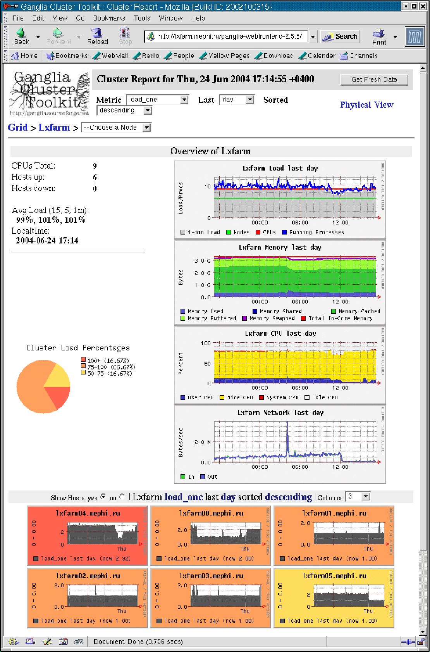Open the Metric load_one dropdown
This screenshot has height=652, width=430.
(157, 100)
